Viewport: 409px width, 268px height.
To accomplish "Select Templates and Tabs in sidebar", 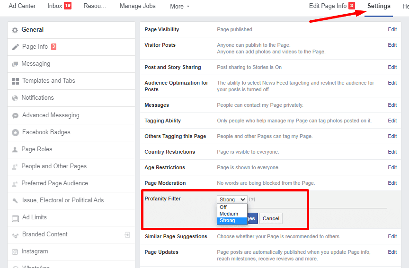I will pos(71,81).
